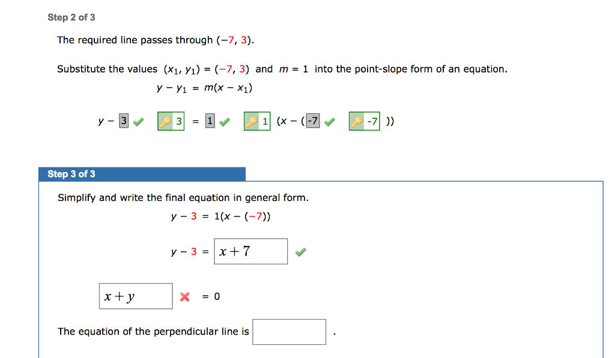Click the x+7 answer field
The image size is (615, 358).
tap(250, 251)
